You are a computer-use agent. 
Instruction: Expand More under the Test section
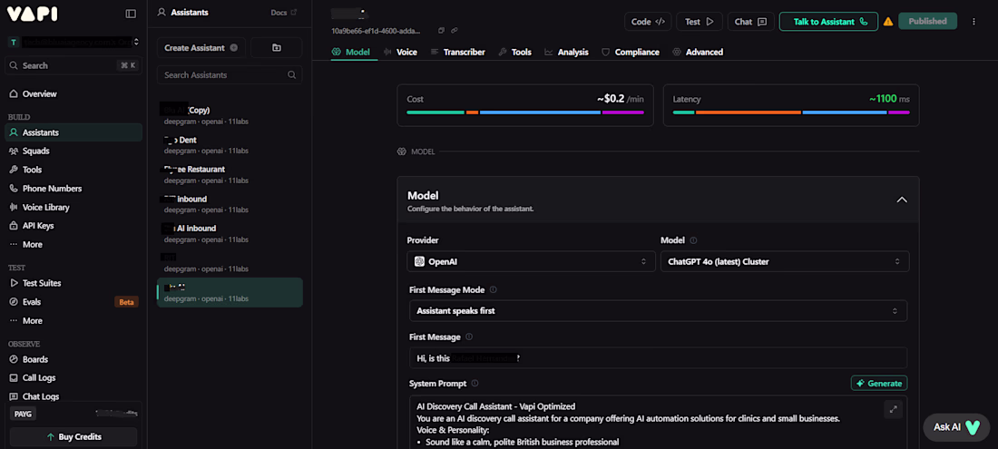tap(73, 321)
